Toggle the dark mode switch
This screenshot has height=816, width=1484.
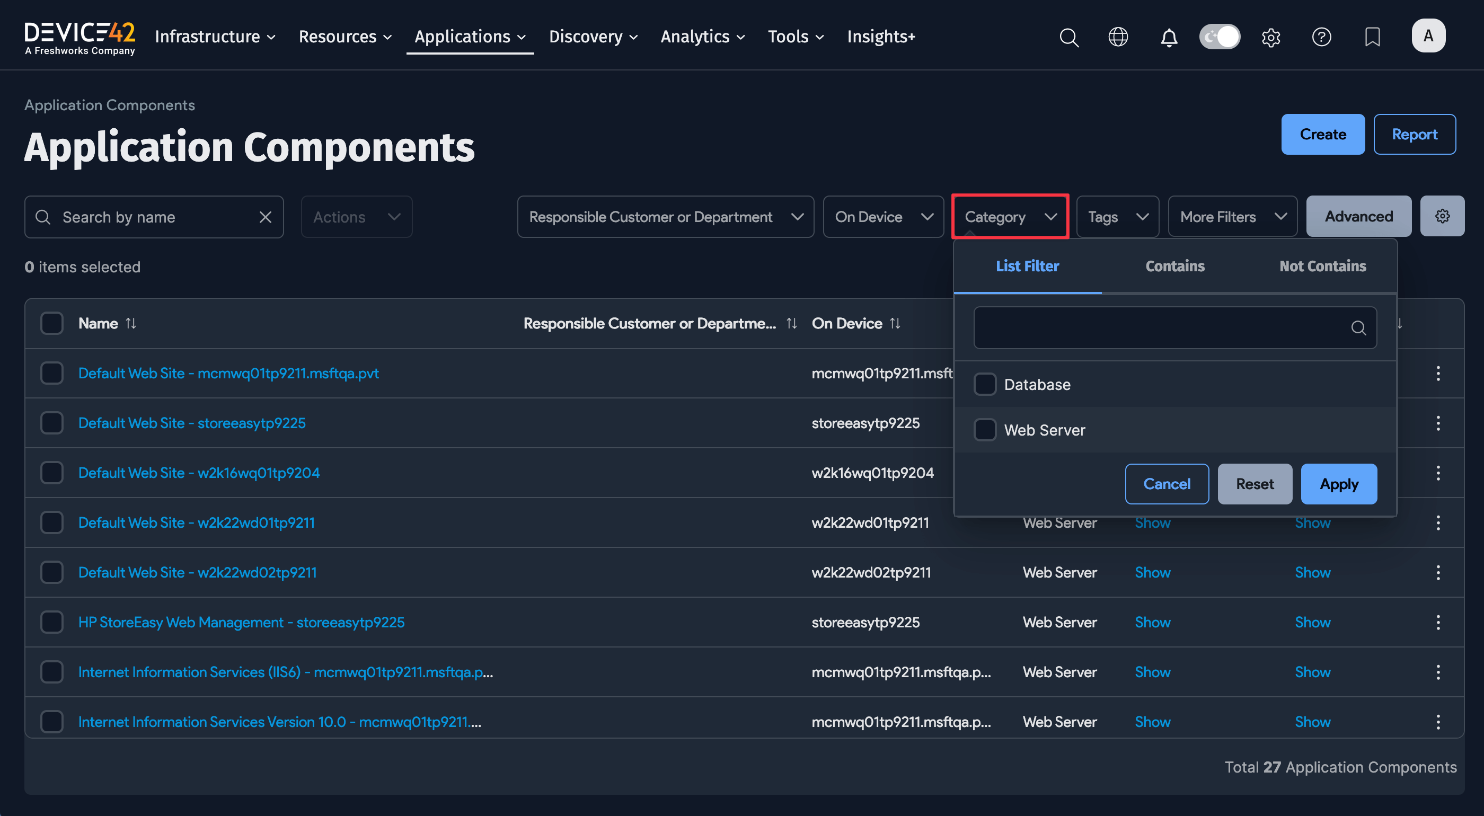1220,36
